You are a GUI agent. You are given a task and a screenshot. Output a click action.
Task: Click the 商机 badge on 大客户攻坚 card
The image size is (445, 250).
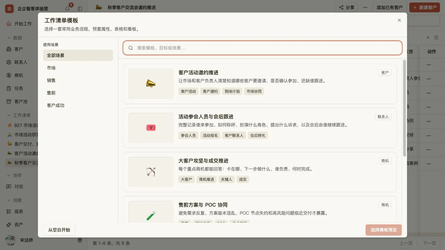click(x=385, y=161)
